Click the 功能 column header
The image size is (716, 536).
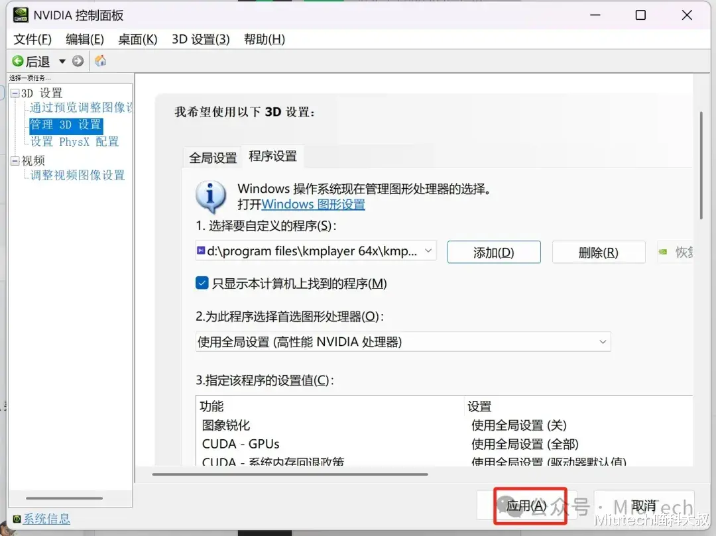click(x=211, y=406)
